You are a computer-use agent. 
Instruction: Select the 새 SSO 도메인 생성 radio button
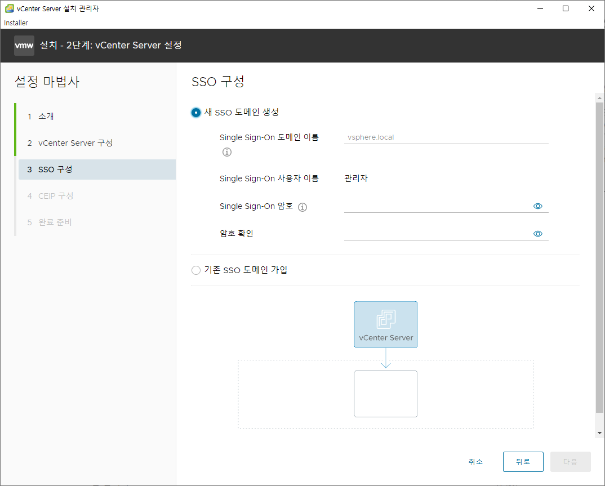click(196, 112)
